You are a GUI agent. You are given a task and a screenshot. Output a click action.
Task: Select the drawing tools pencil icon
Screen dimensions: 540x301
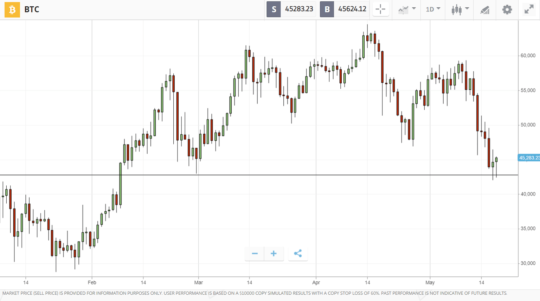pos(485,10)
